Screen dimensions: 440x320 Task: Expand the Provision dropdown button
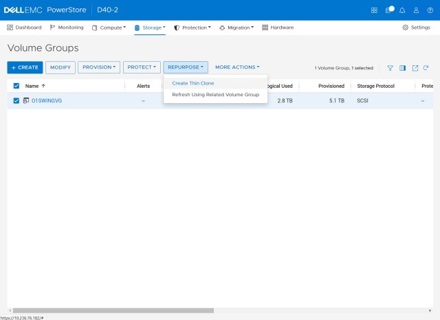click(x=99, y=67)
